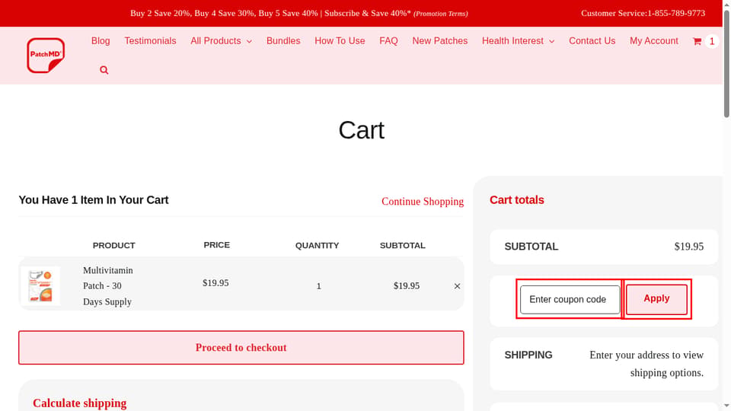Open the How To Use page
The height and width of the screenshot is (411, 731).
point(340,41)
